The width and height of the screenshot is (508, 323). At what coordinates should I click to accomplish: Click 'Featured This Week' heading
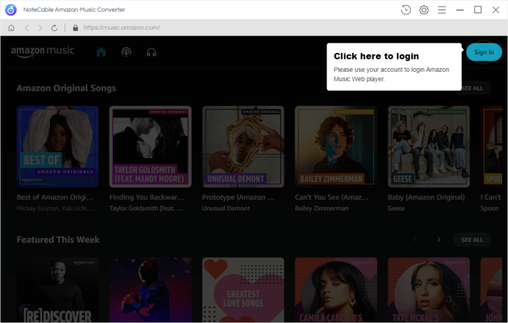(x=58, y=240)
